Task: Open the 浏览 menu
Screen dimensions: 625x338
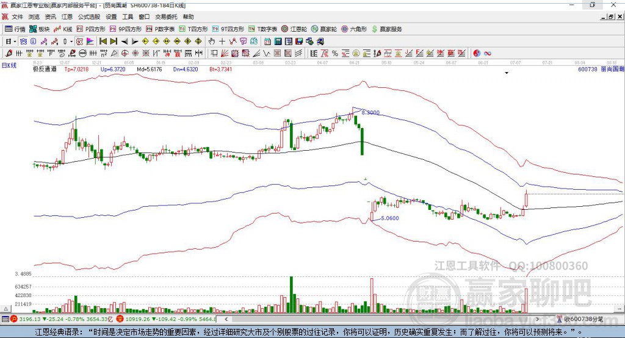Action: (34, 16)
